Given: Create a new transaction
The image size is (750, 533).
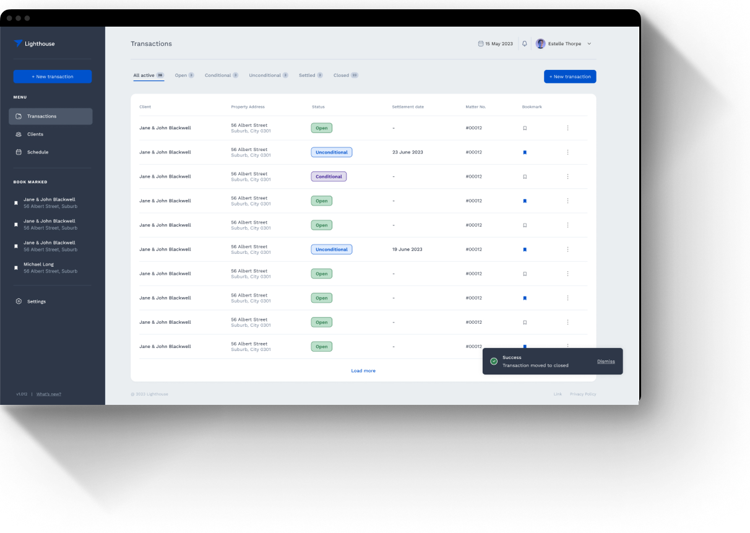Looking at the screenshot, I should point(569,76).
